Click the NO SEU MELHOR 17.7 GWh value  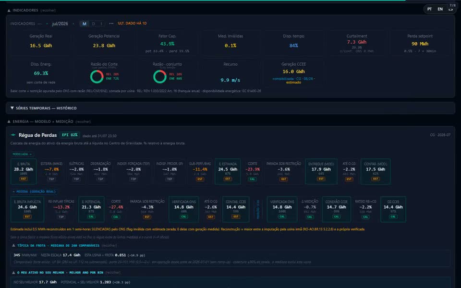tap(48, 282)
